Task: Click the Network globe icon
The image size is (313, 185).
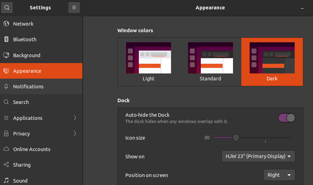Action: point(6,24)
